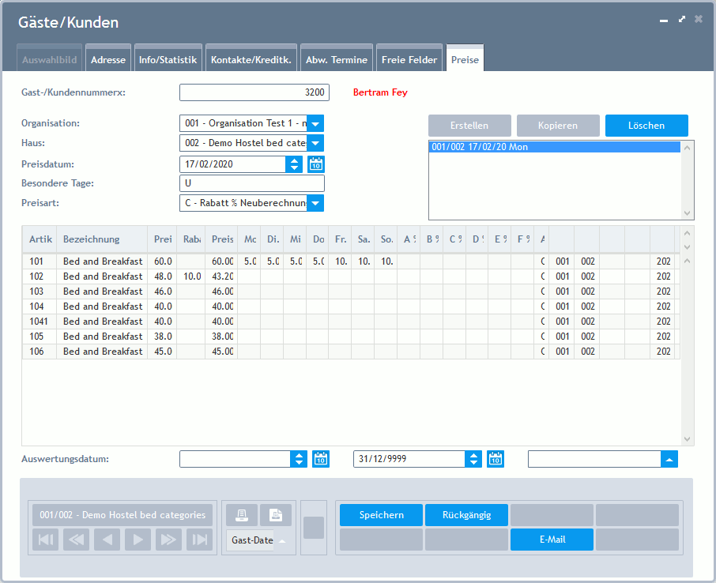Maximize the Gäste/Kunden window
This screenshot has height=583, width=716.
(682, 19)
